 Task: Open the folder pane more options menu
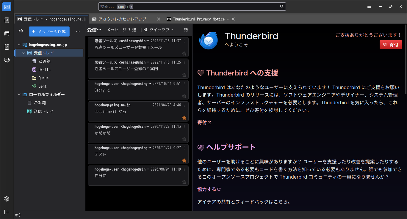[x=78, y=31]
